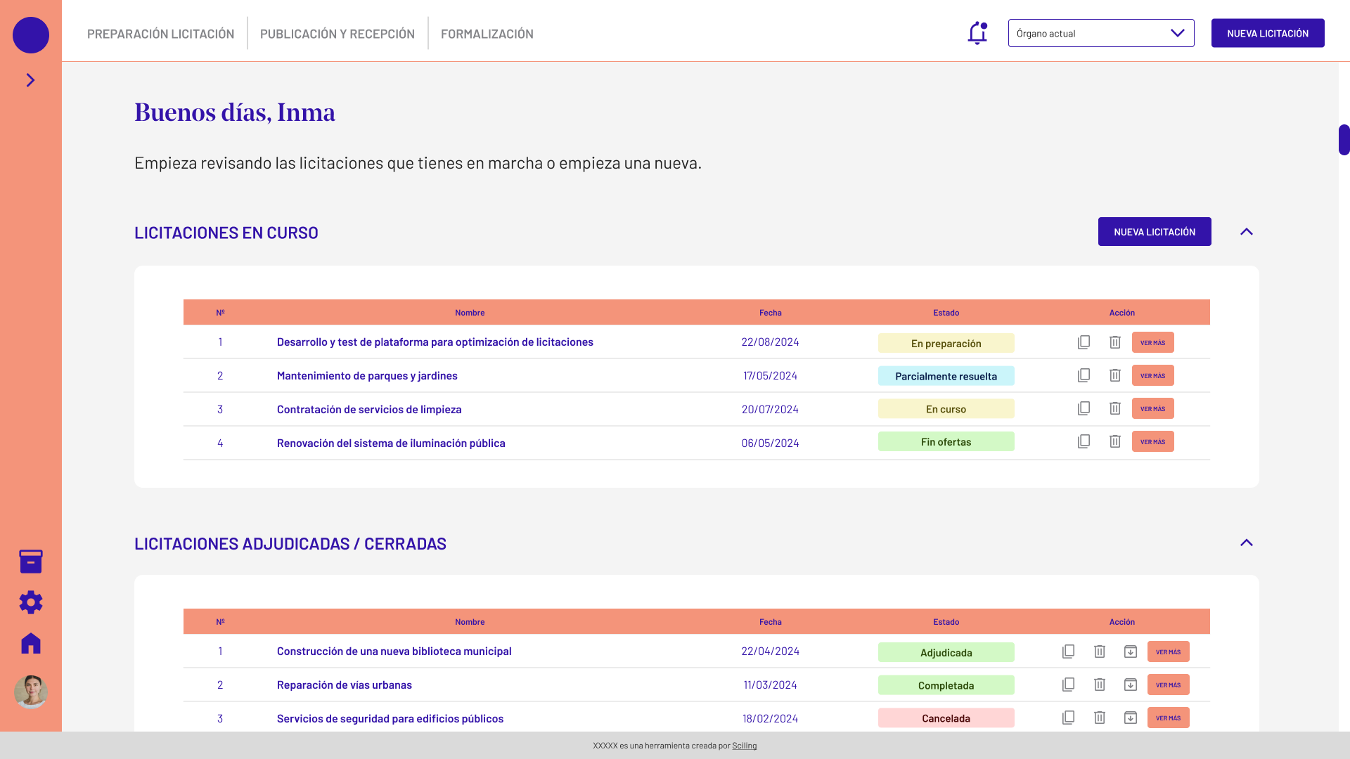The width and height of the screenshot is (1350, 759).
Task: Click download icon for 'Servicios de seguridad' row
Action: [x=1130, y=718]
